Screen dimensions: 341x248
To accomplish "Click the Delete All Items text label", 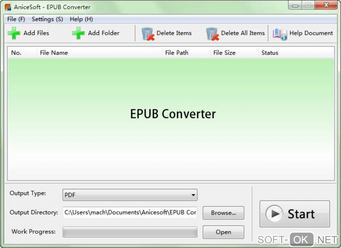I will (x=243, y=33).
